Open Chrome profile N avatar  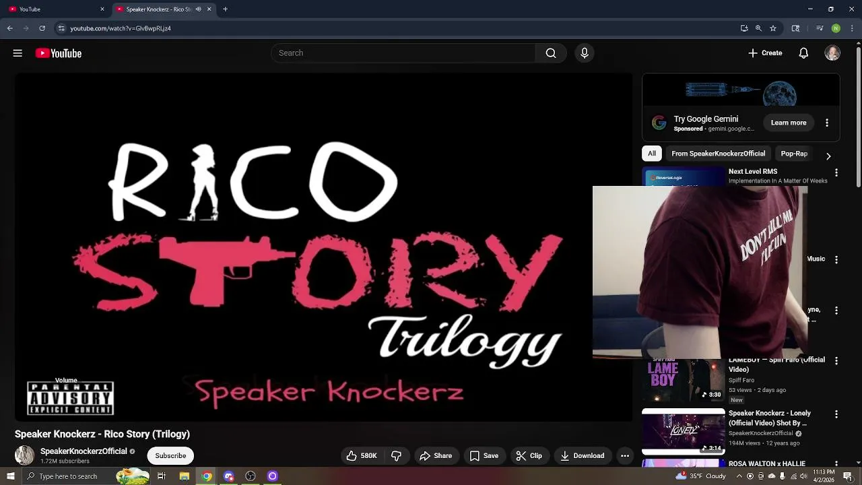[x=836, y=28]
